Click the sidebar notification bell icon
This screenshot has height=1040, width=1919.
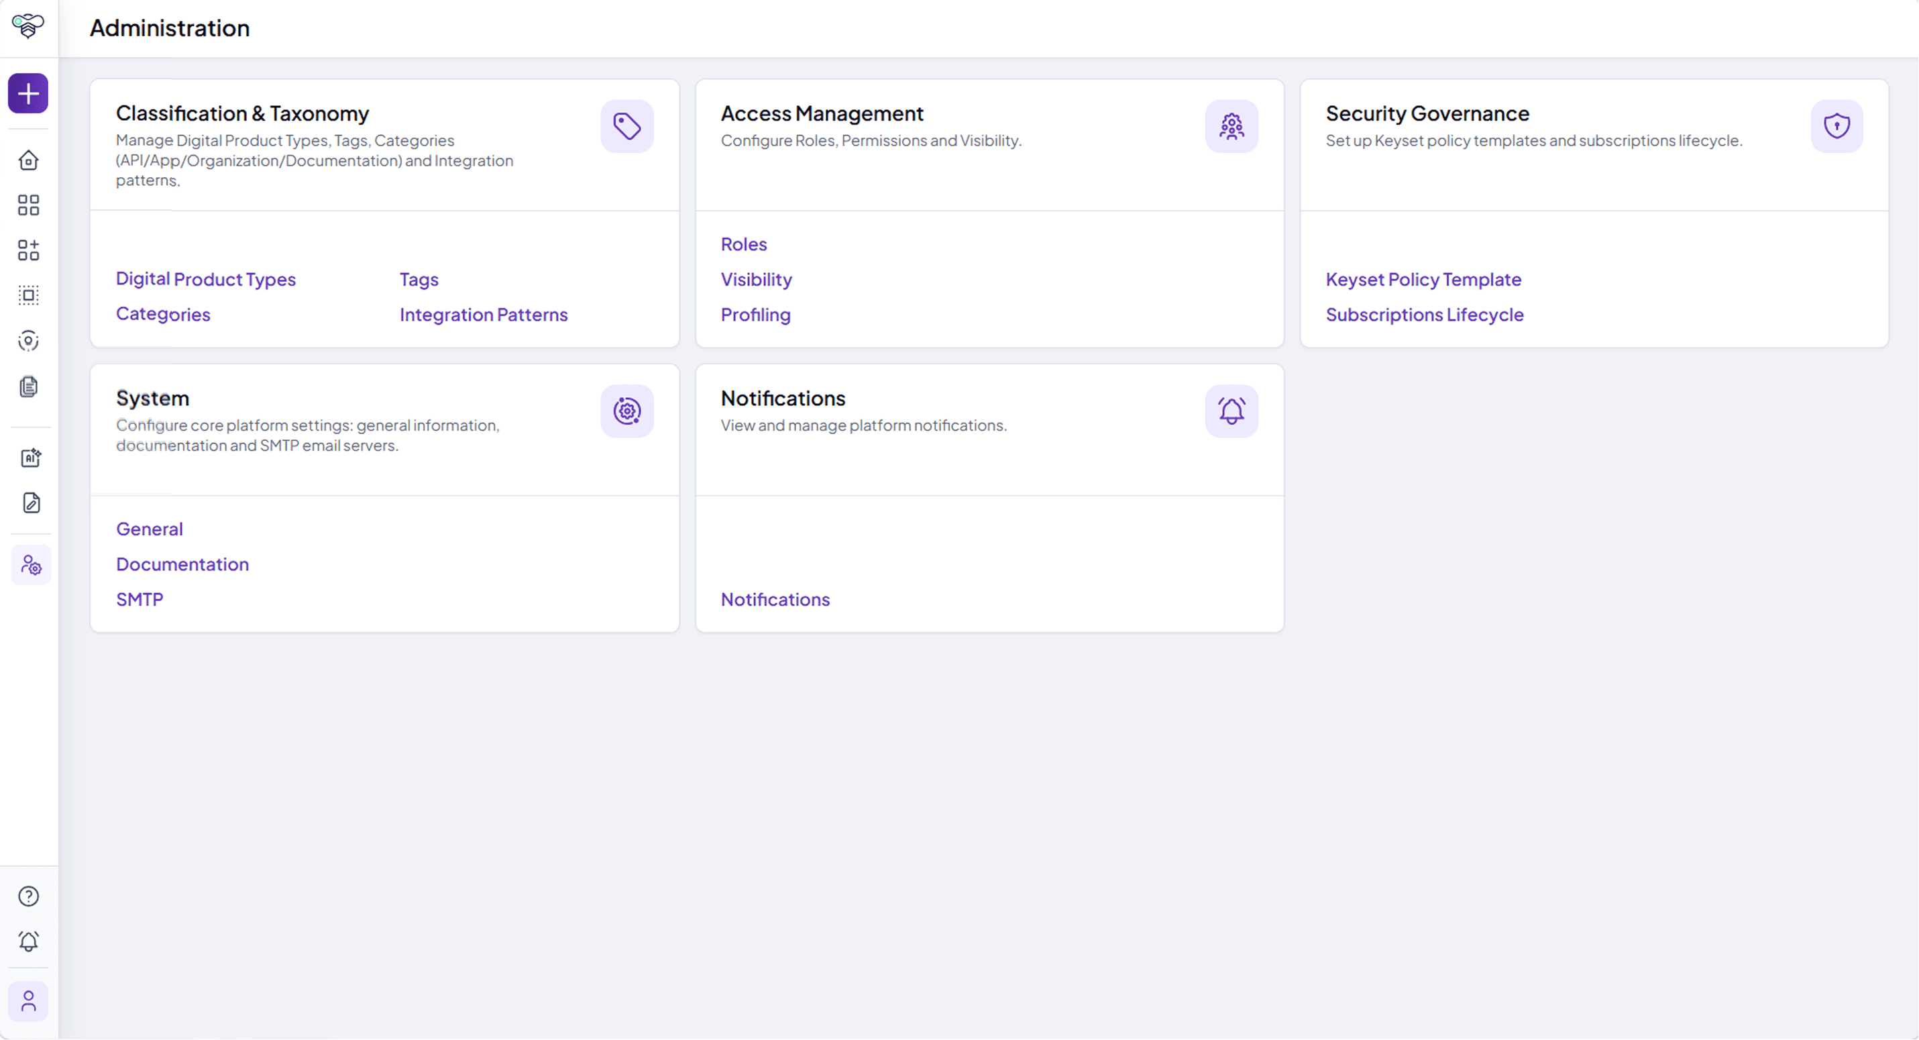[28, 941]
